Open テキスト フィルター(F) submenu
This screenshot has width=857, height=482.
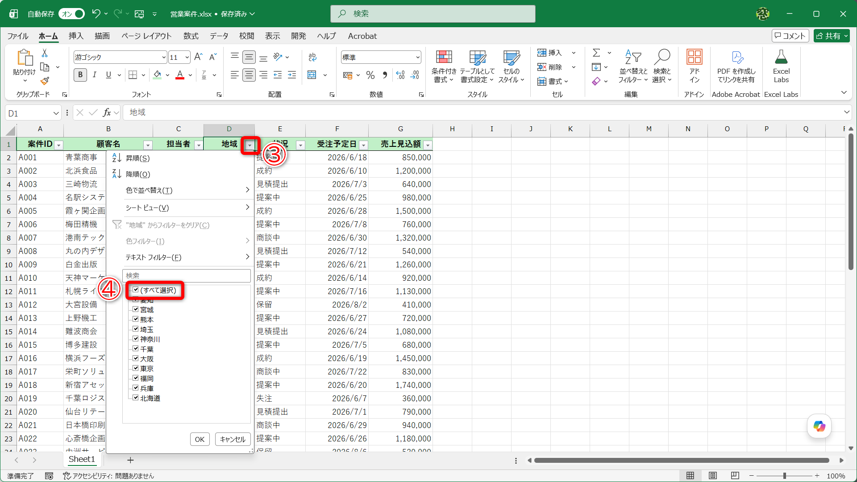pyautogui.click(x=180, y=257)
